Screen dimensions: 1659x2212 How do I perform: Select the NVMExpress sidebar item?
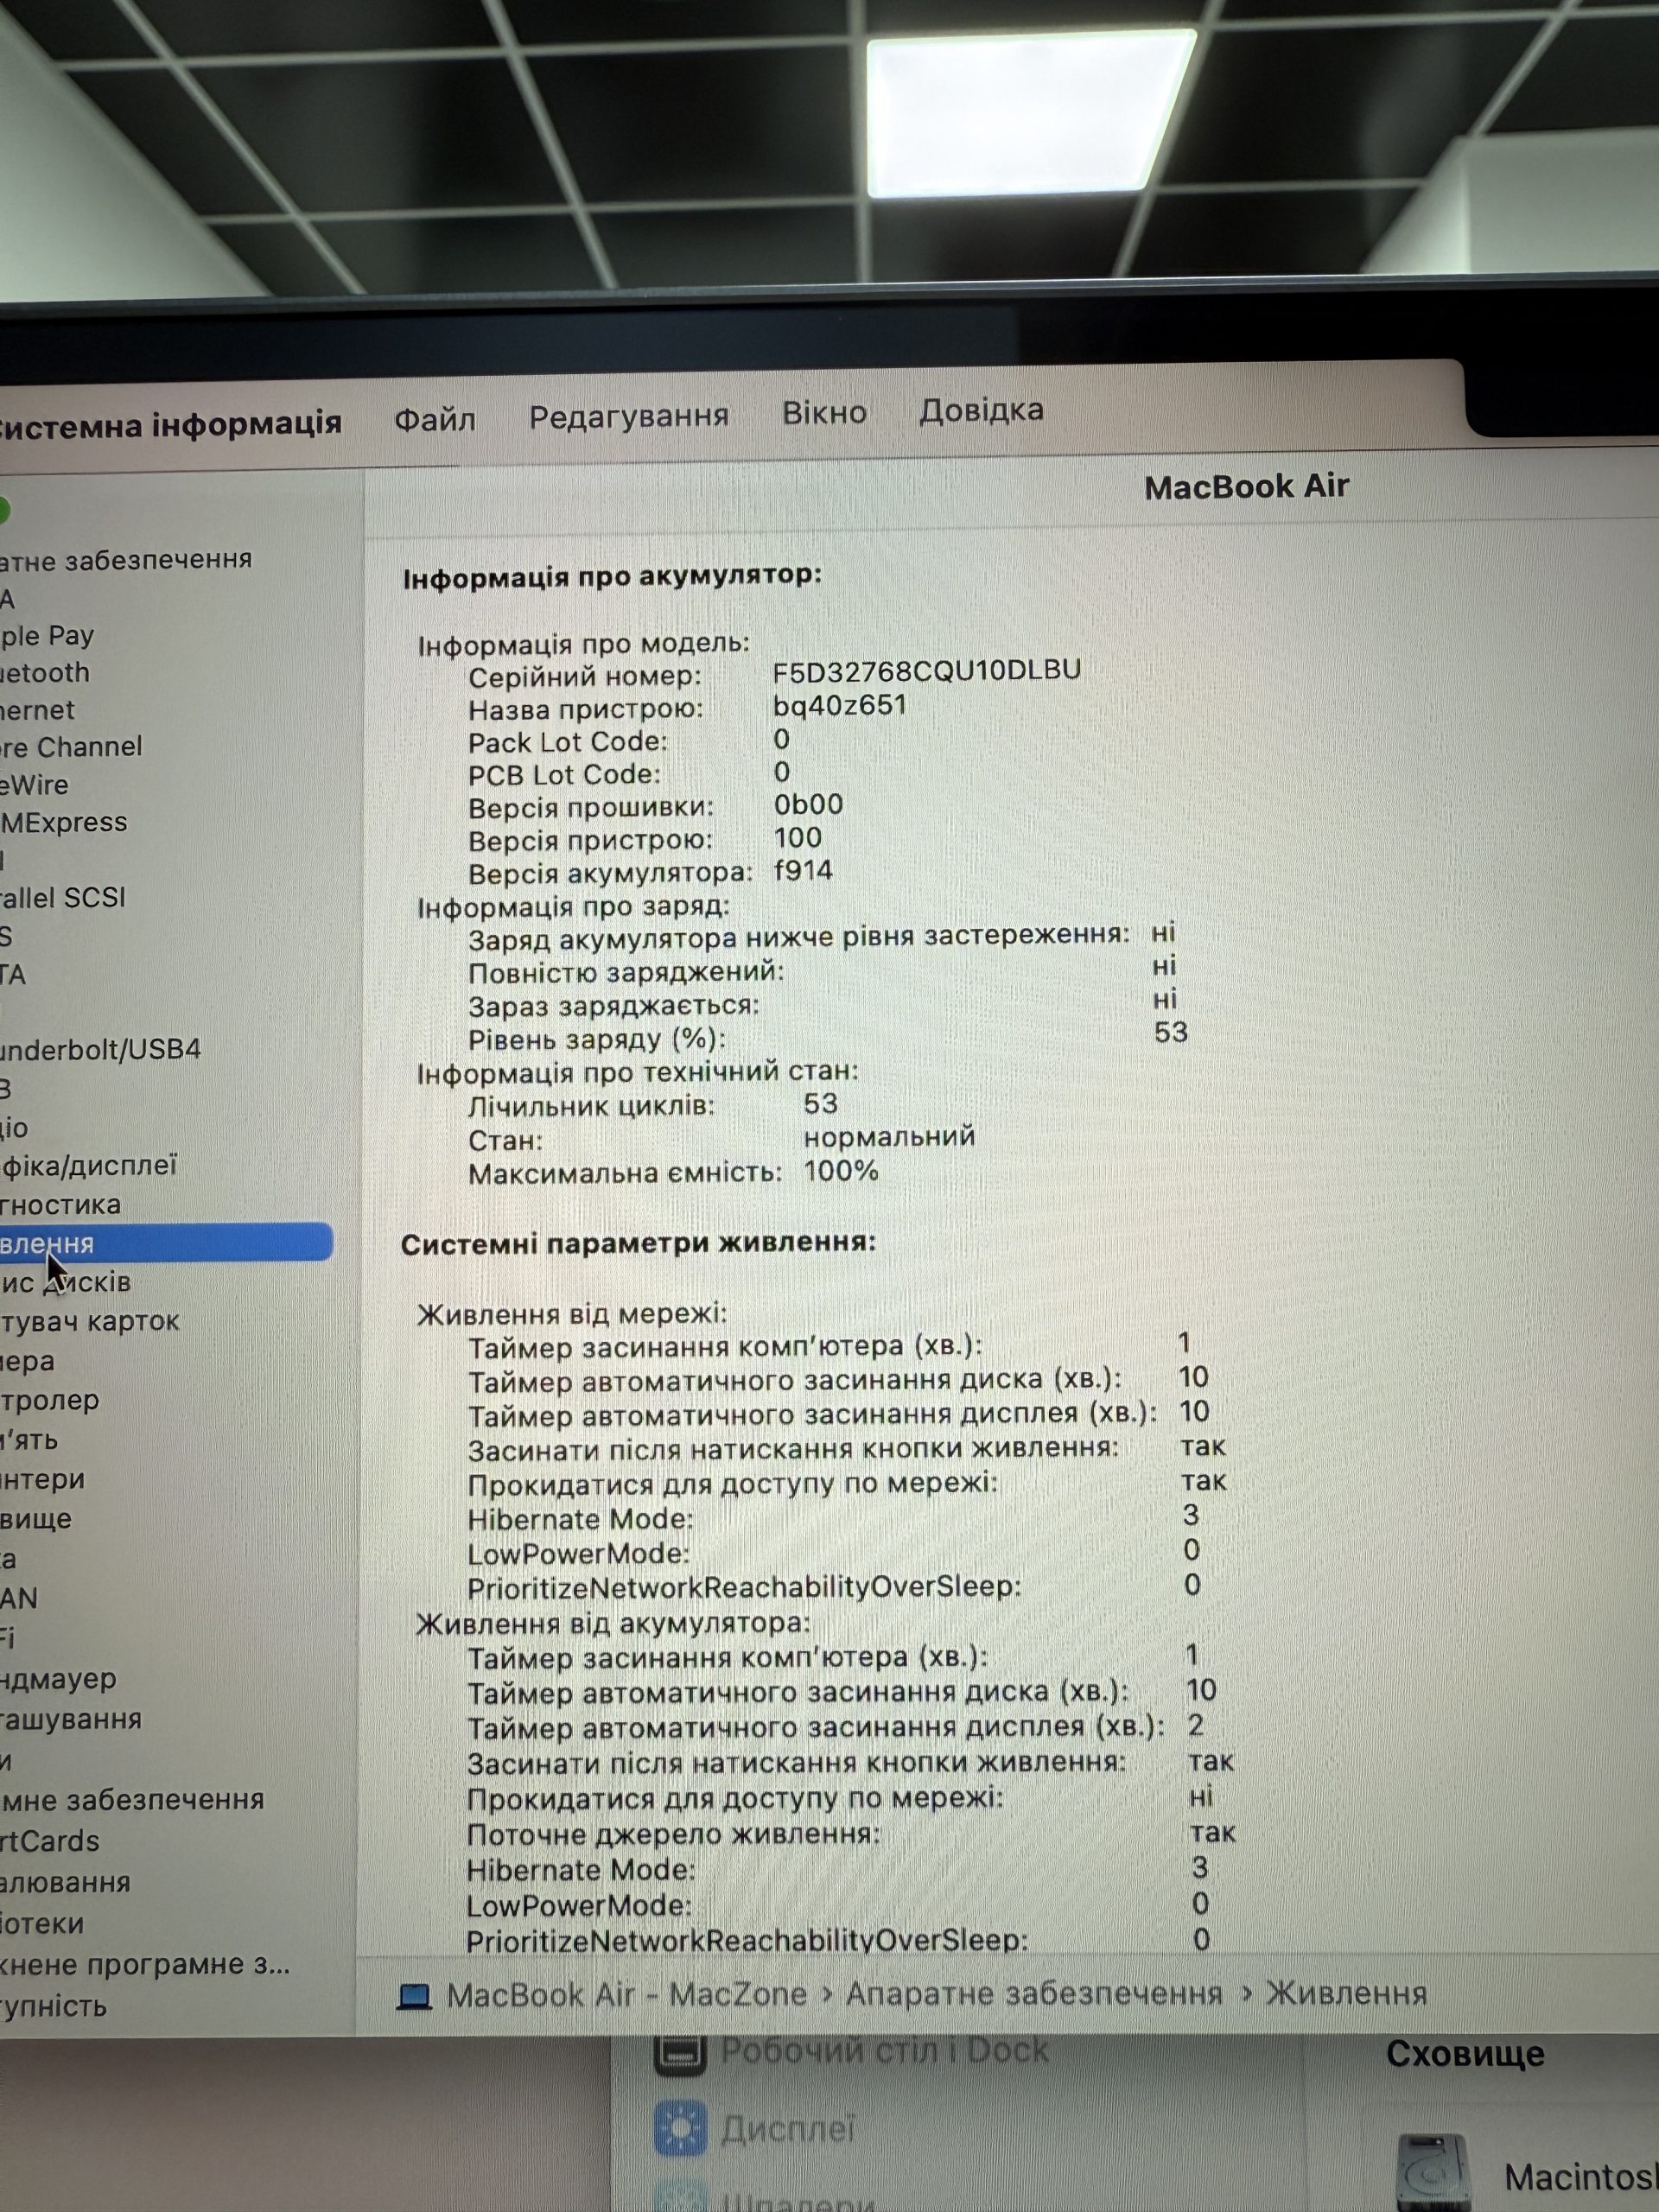64,822
